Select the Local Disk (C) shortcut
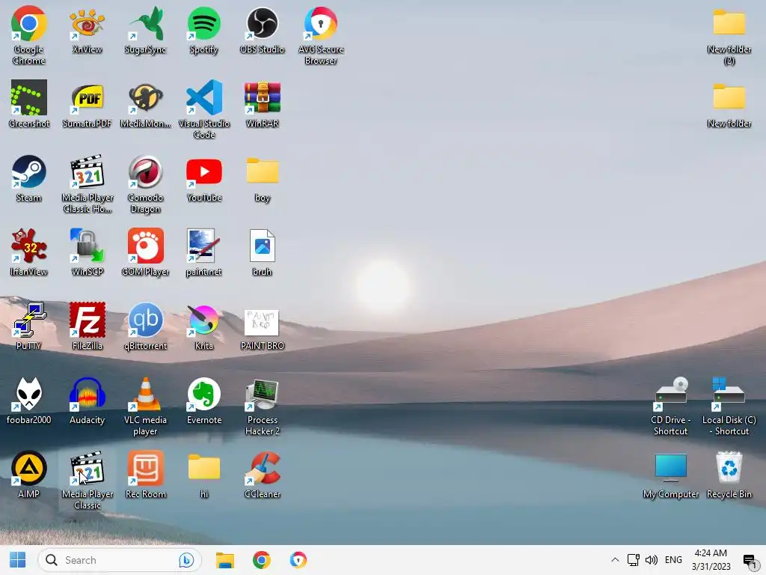Image resolution: width=766 pixels, height=575 pixels. pos(729,394)
